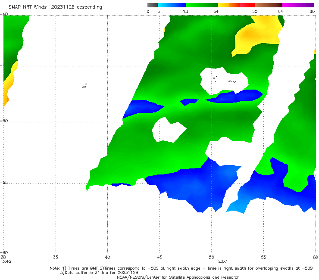Click the NOAA/NESDIS credit line
This screenshot has width=319, height=280.
point(178,277)
